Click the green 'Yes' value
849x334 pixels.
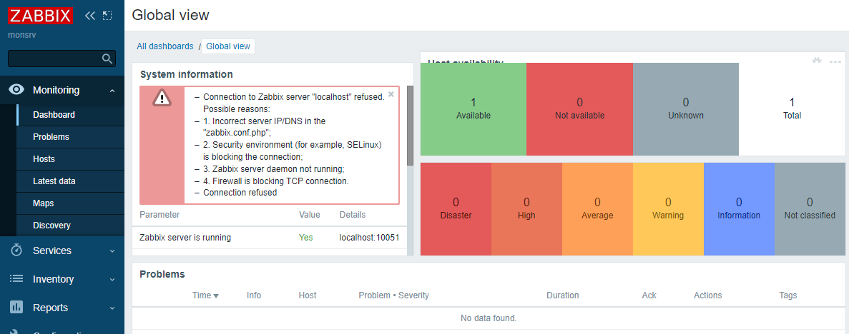click(x=306, y=237)
